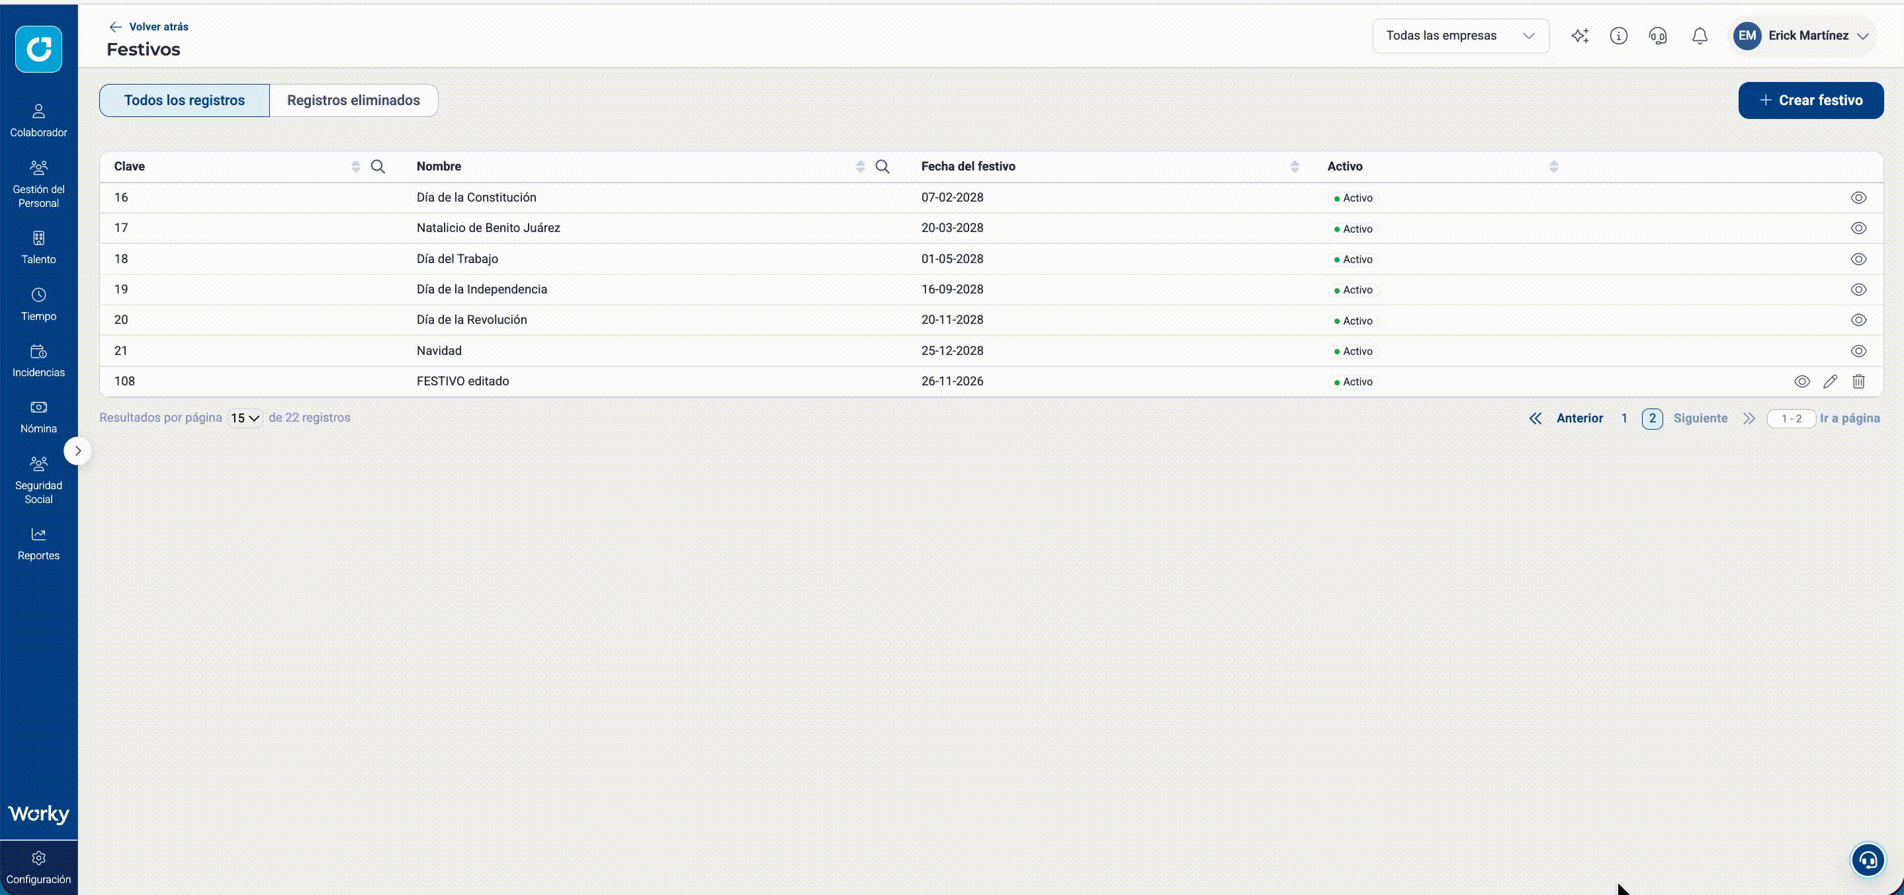Image resolution: width=1904 pixels, height=895 pixels.
Task: Open the Incidencias module
Action: pyautogui.click(x=38, y=361)
